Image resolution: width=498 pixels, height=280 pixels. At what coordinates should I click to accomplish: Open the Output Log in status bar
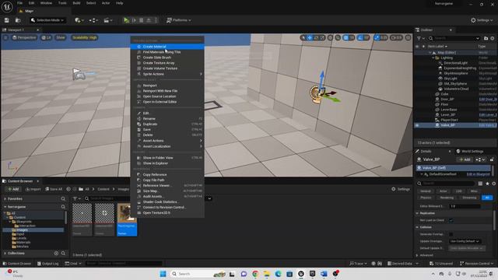tap(48, 264)
